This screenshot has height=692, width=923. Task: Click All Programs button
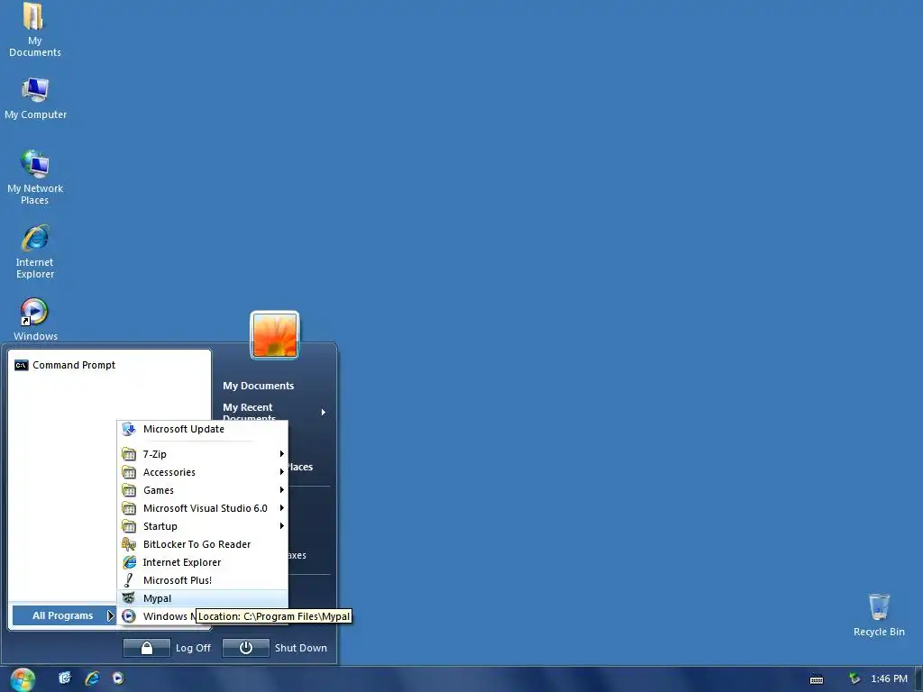63,615
